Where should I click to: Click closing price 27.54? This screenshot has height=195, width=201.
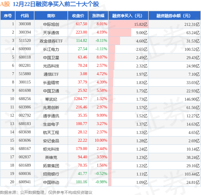coord(82,49)
